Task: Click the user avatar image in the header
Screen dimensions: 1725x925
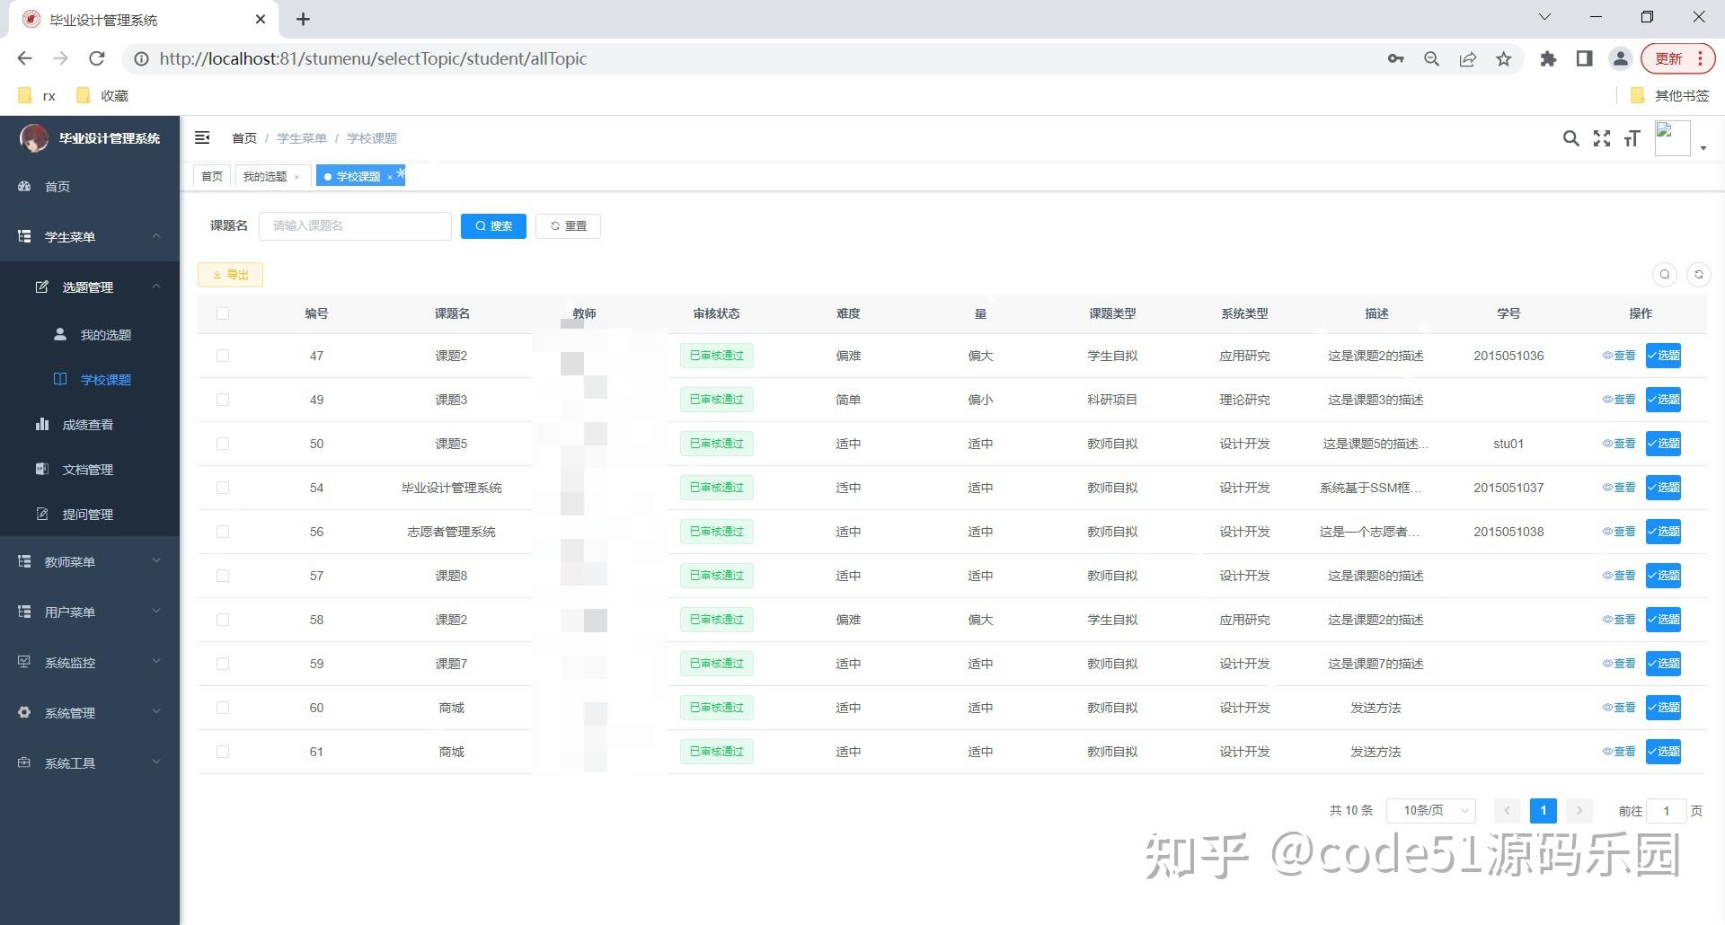Action: point(1672,137)
